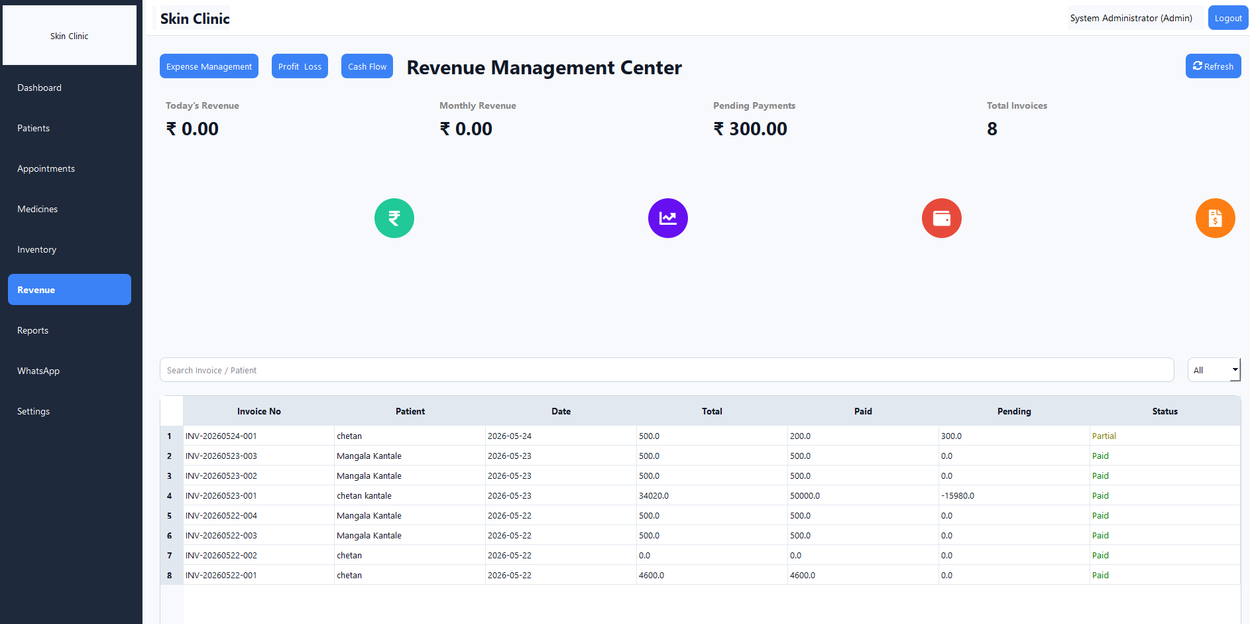
Task: Open the Reports section
Action: 70,330
